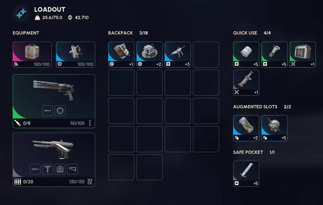Select the magazine attachment slot on rifle
The height and width of the screenshot is (205, 323).
[x=60, y=169]
